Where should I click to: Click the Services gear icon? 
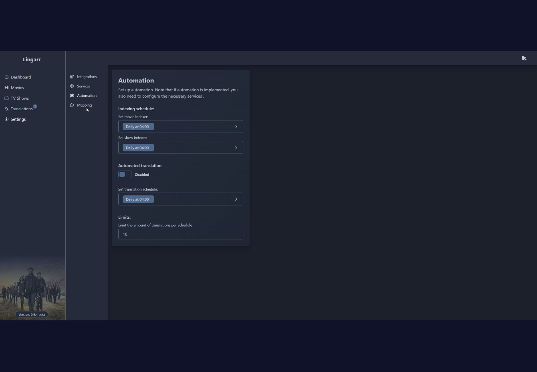pyautogui.click(x=72, y=86)
